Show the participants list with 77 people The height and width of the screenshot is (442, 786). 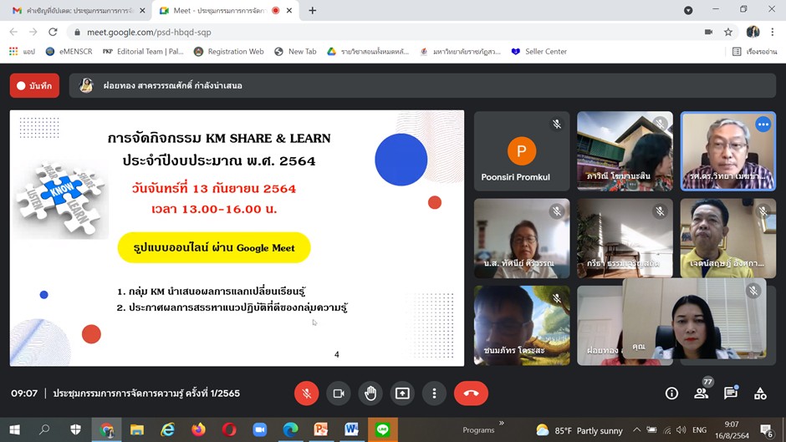click(x=702, y=394)
